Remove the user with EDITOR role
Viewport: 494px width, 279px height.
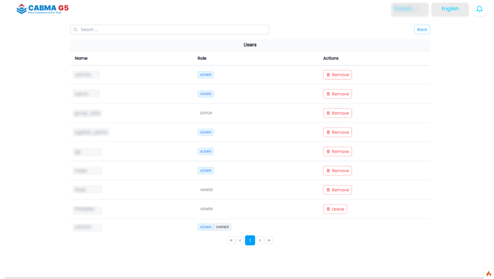(337, 113)
